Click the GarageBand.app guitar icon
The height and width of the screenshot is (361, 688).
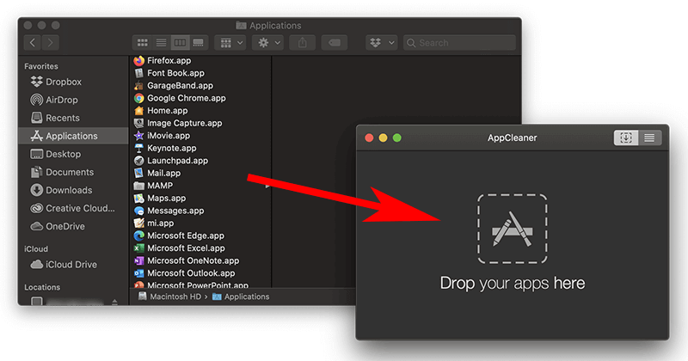tap(139, 86)
